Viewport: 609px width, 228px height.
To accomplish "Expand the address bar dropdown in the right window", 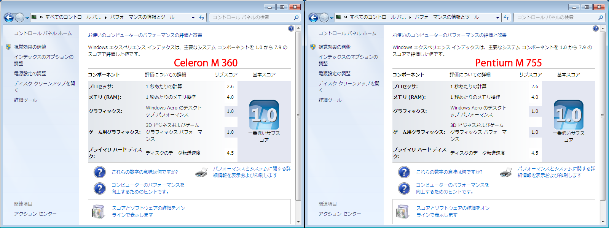I will pos(497,17).
